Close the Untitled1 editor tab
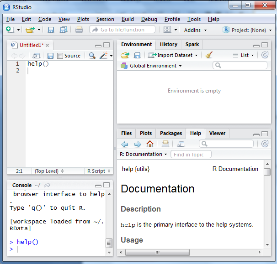The height and width of the screenshot is (264, 277). point(48,46)
